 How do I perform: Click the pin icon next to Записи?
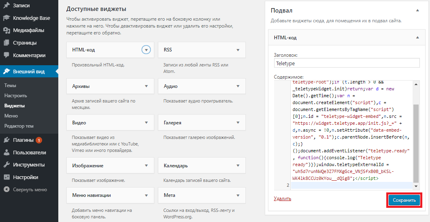[x=6, y=5]
